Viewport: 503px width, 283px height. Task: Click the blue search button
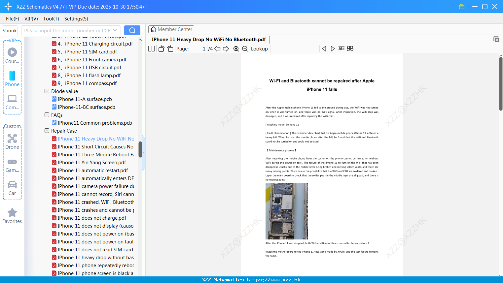[x=132, y=30]
